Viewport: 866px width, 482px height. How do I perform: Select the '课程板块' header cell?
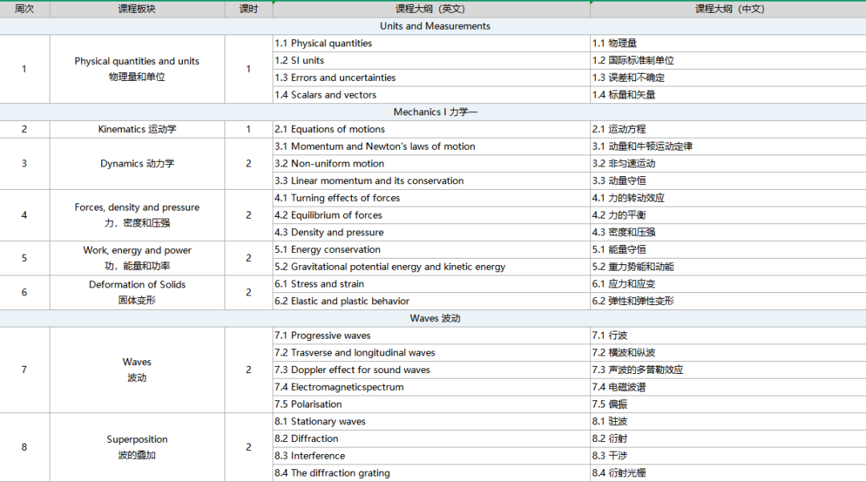(137, 9)
